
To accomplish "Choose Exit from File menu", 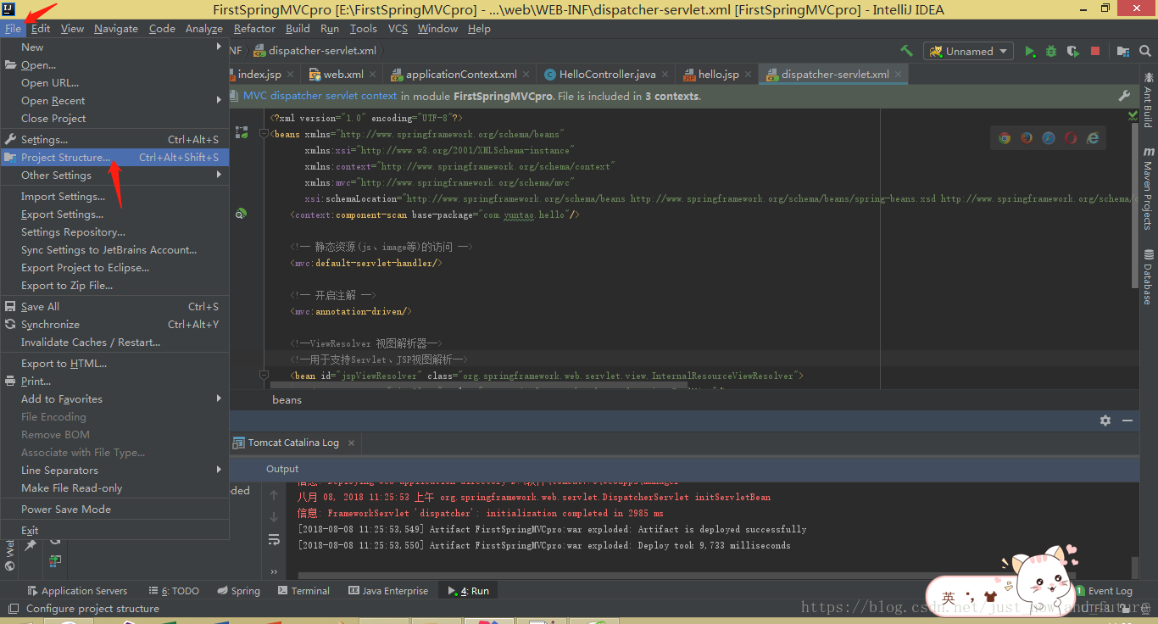I will (114, 531).
